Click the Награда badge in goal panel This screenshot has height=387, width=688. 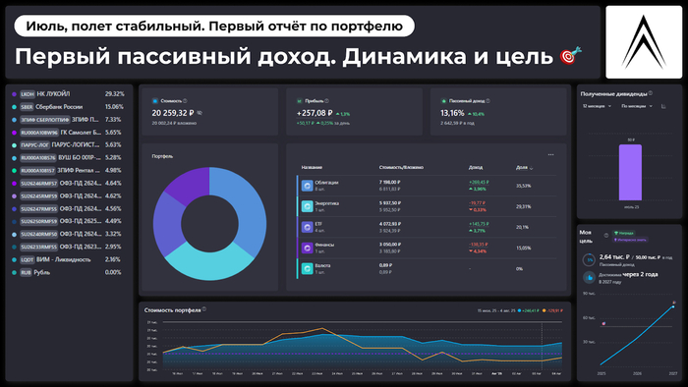click(x=624, y=233)
